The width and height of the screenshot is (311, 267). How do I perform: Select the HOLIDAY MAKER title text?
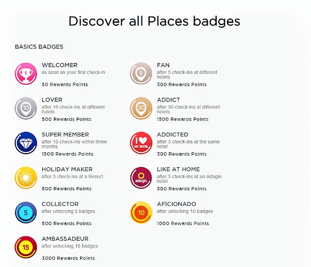(67, 169)
